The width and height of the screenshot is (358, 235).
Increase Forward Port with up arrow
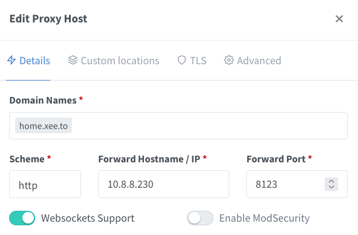[x=331, y=181]
